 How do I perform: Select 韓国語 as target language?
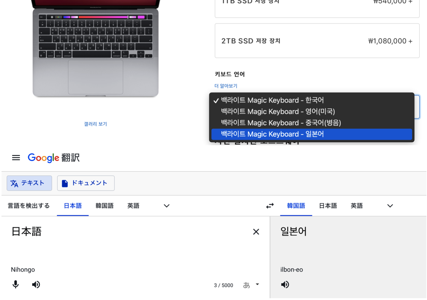click(296, 206)
